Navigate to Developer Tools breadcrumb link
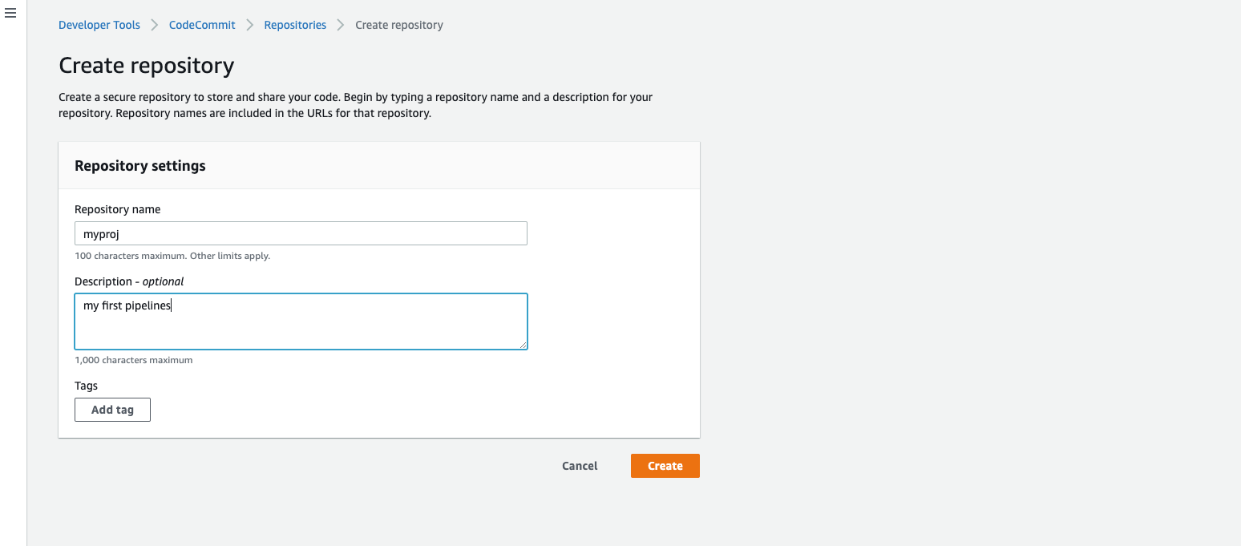The height and width of the screenshot is (546, 1241). point(99,25)
